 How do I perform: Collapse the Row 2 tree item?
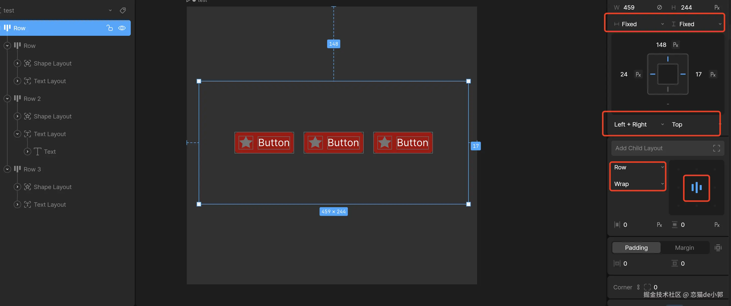[x=7, y=99]
